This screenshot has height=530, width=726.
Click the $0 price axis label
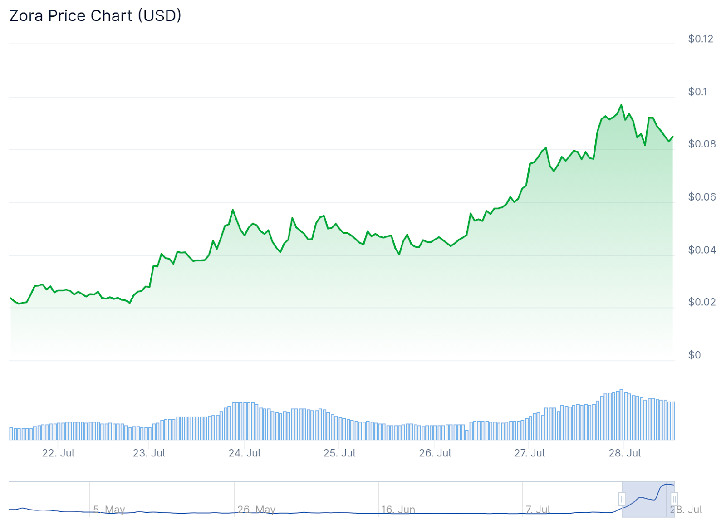695,355
